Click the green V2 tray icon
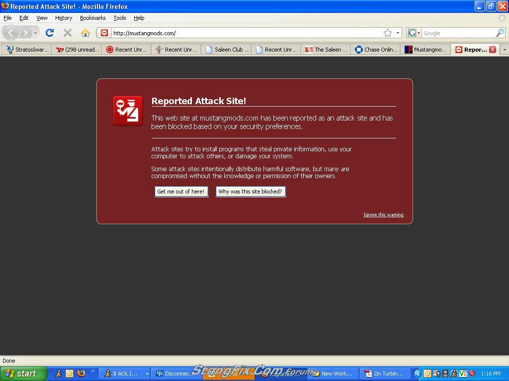Image resolution: width=509 pixels, height=381 pixels. 463,374
